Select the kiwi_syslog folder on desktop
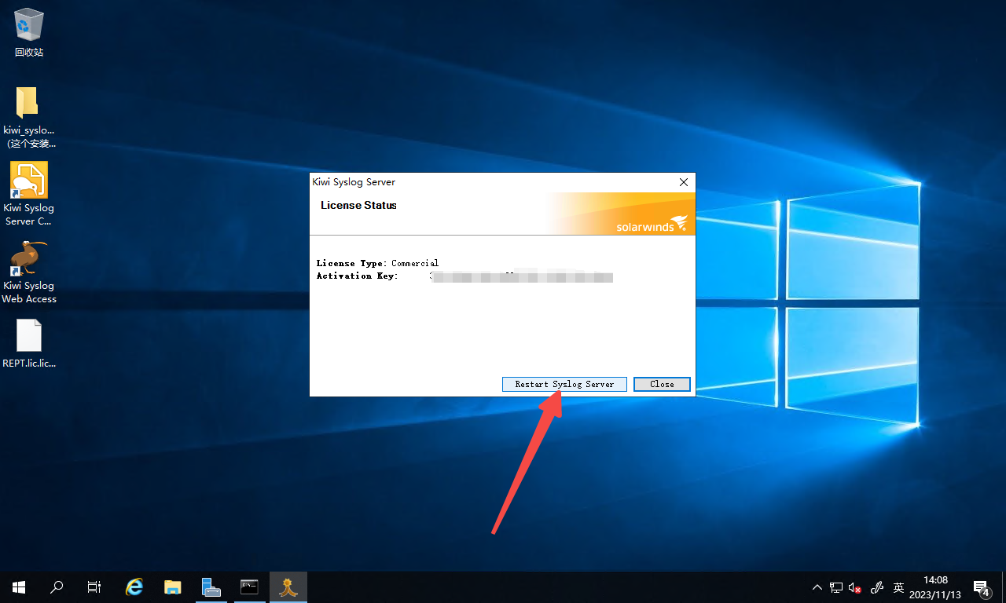This screenshot has width=1006, height=603. pyautogui.click(x=29, y=117)
